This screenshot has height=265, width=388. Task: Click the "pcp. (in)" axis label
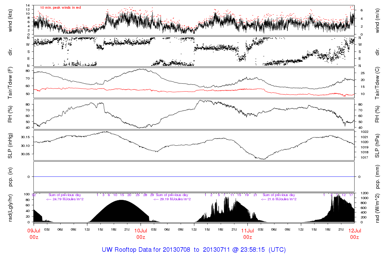pos(10,177)
